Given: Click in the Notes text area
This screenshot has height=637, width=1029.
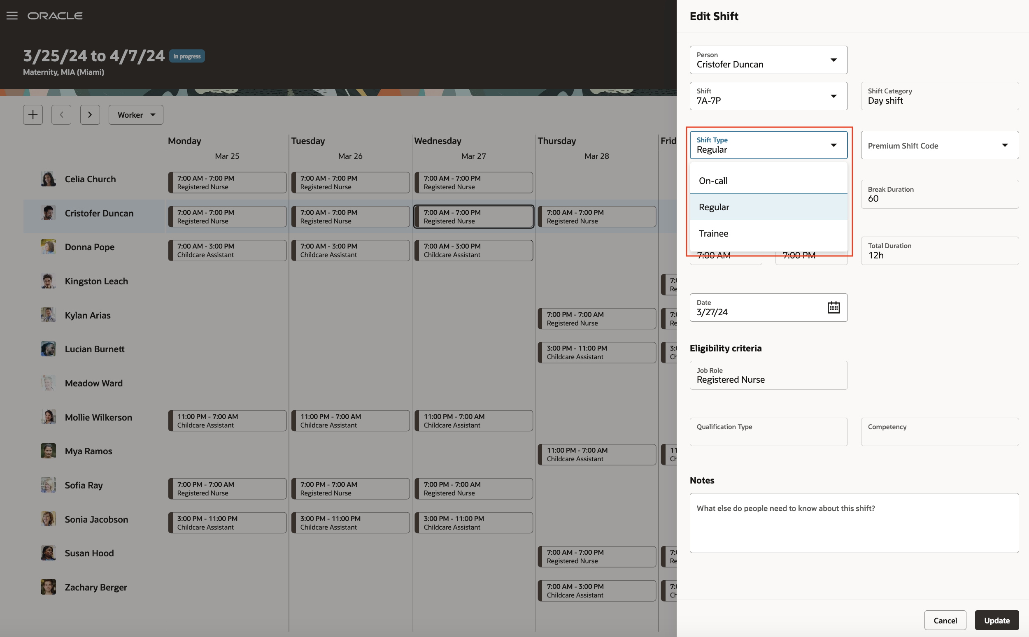Looking at the screenshot, I should click(x=854, y=523).
